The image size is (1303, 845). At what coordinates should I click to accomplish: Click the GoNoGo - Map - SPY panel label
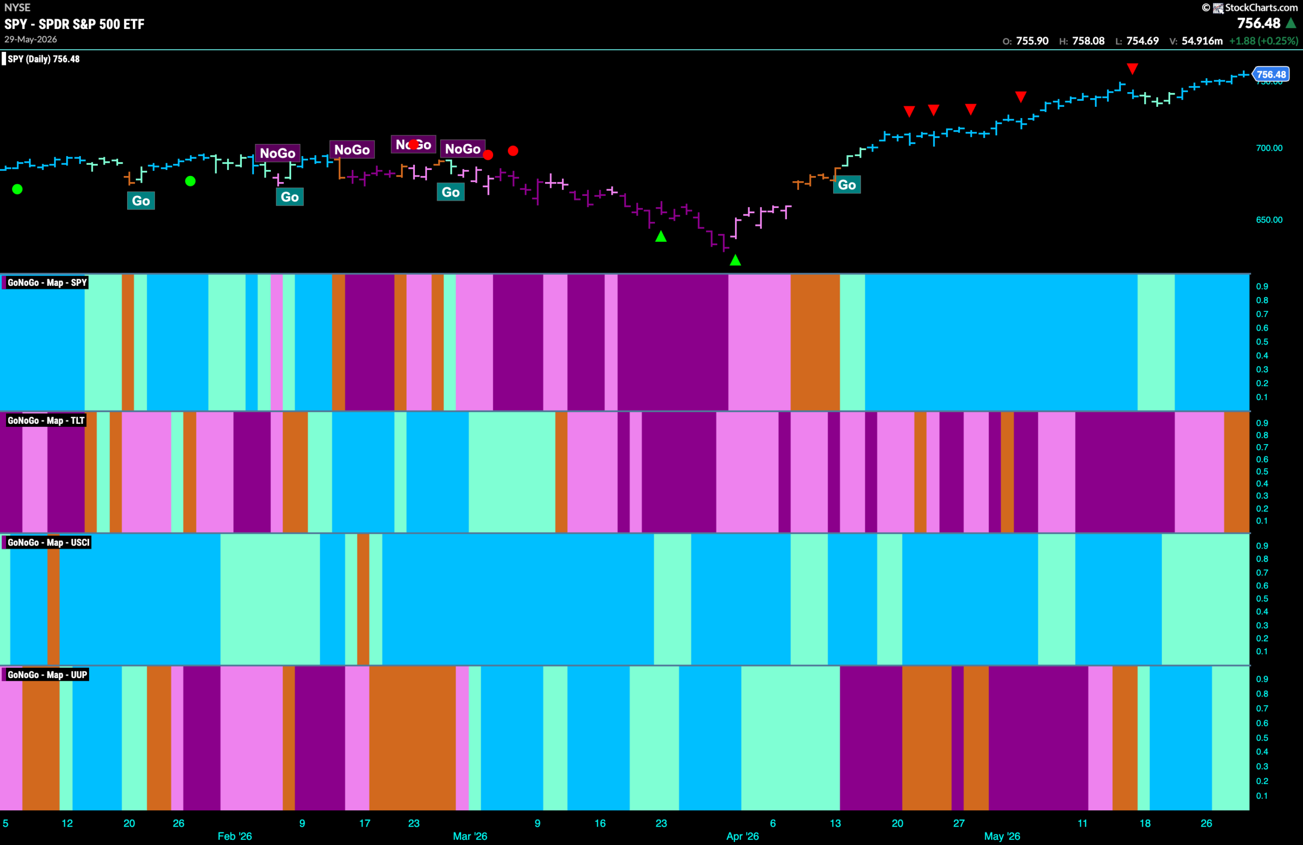[47, 282]
